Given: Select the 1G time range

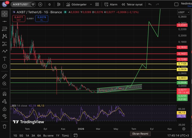Looking at the screenshot, I should [x=15, y=135].
